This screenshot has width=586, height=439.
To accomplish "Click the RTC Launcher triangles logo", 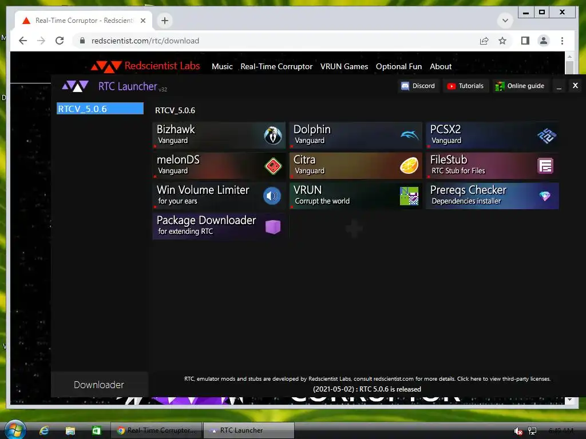I will click(x=76, y=86).
